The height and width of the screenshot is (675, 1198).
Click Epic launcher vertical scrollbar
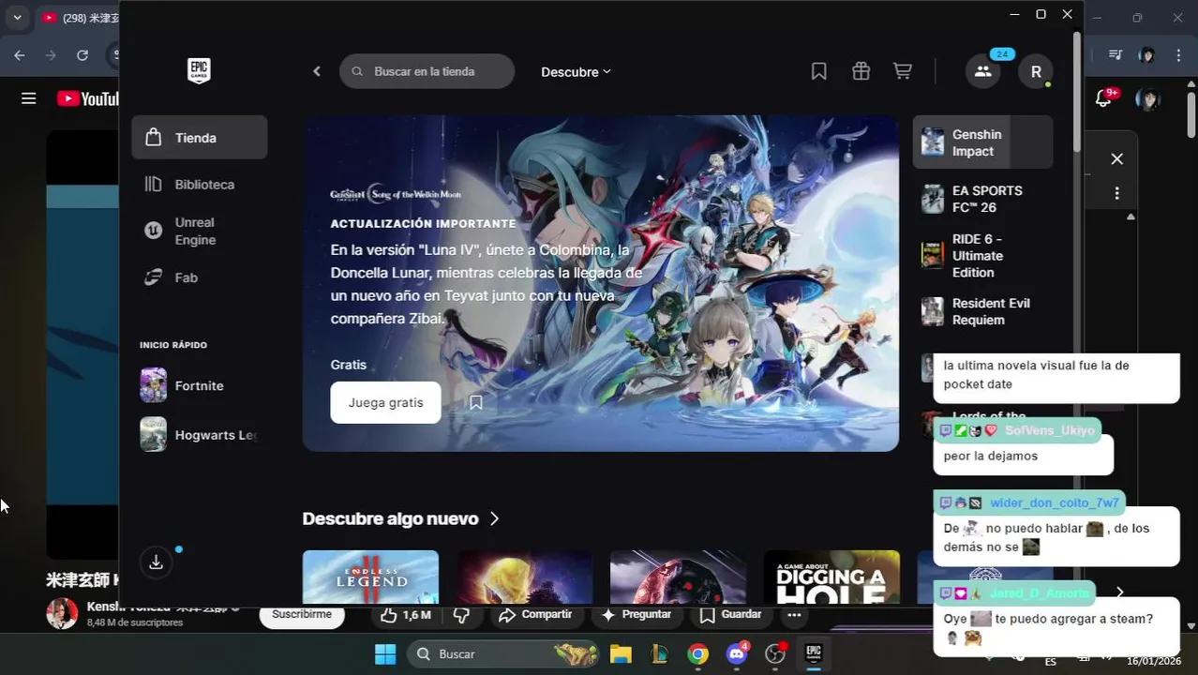point(1077,92)
